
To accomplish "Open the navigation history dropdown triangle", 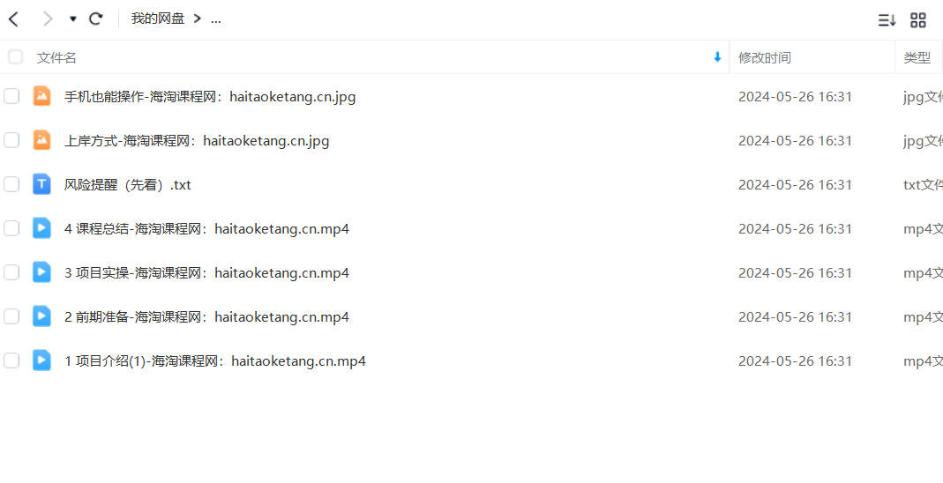I will point(72,19).
